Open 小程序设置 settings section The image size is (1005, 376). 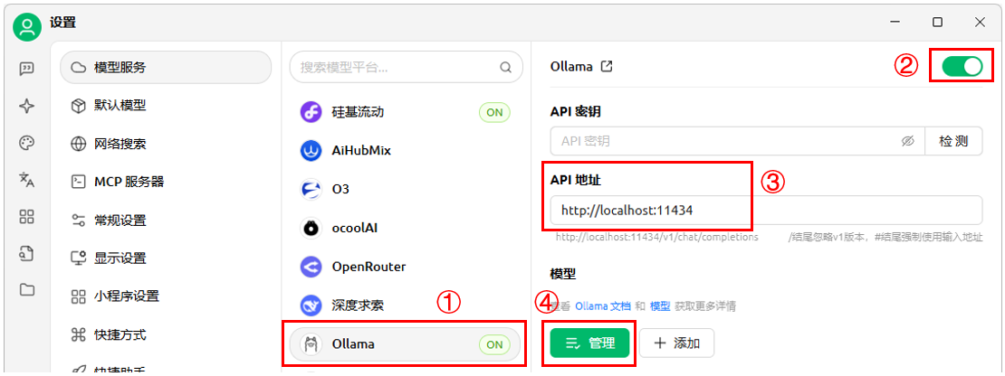click(x=166, y=296)
